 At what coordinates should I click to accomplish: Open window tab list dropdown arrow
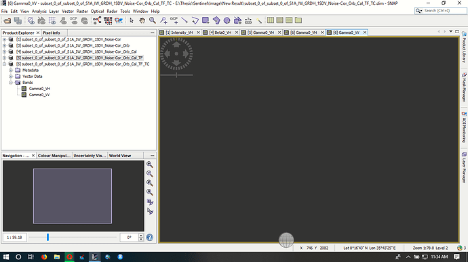click(x=450, y=31)
